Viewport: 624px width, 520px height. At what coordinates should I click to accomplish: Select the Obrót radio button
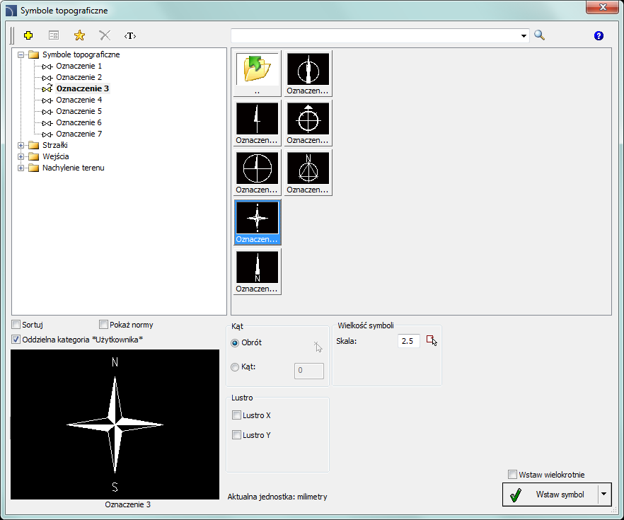click(235, 342)
